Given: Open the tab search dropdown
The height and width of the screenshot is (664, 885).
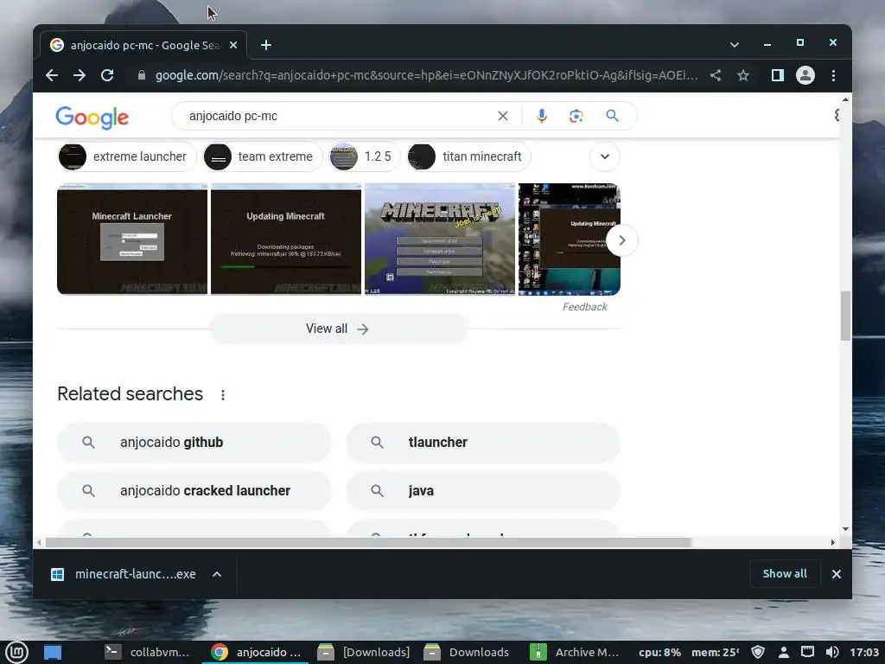Looking at the screenshot, I should [x=735, y=45].
